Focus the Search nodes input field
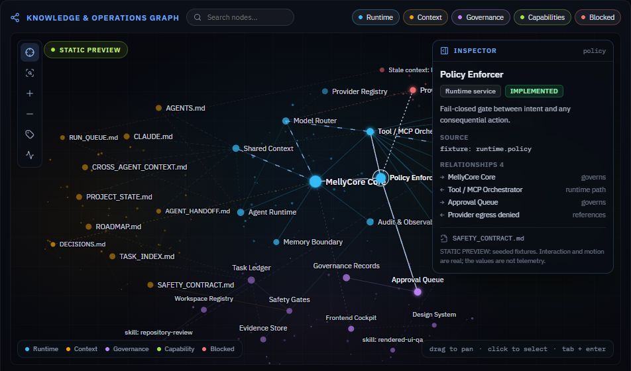This screenshot has height=371, width=631. coord(240,17)
